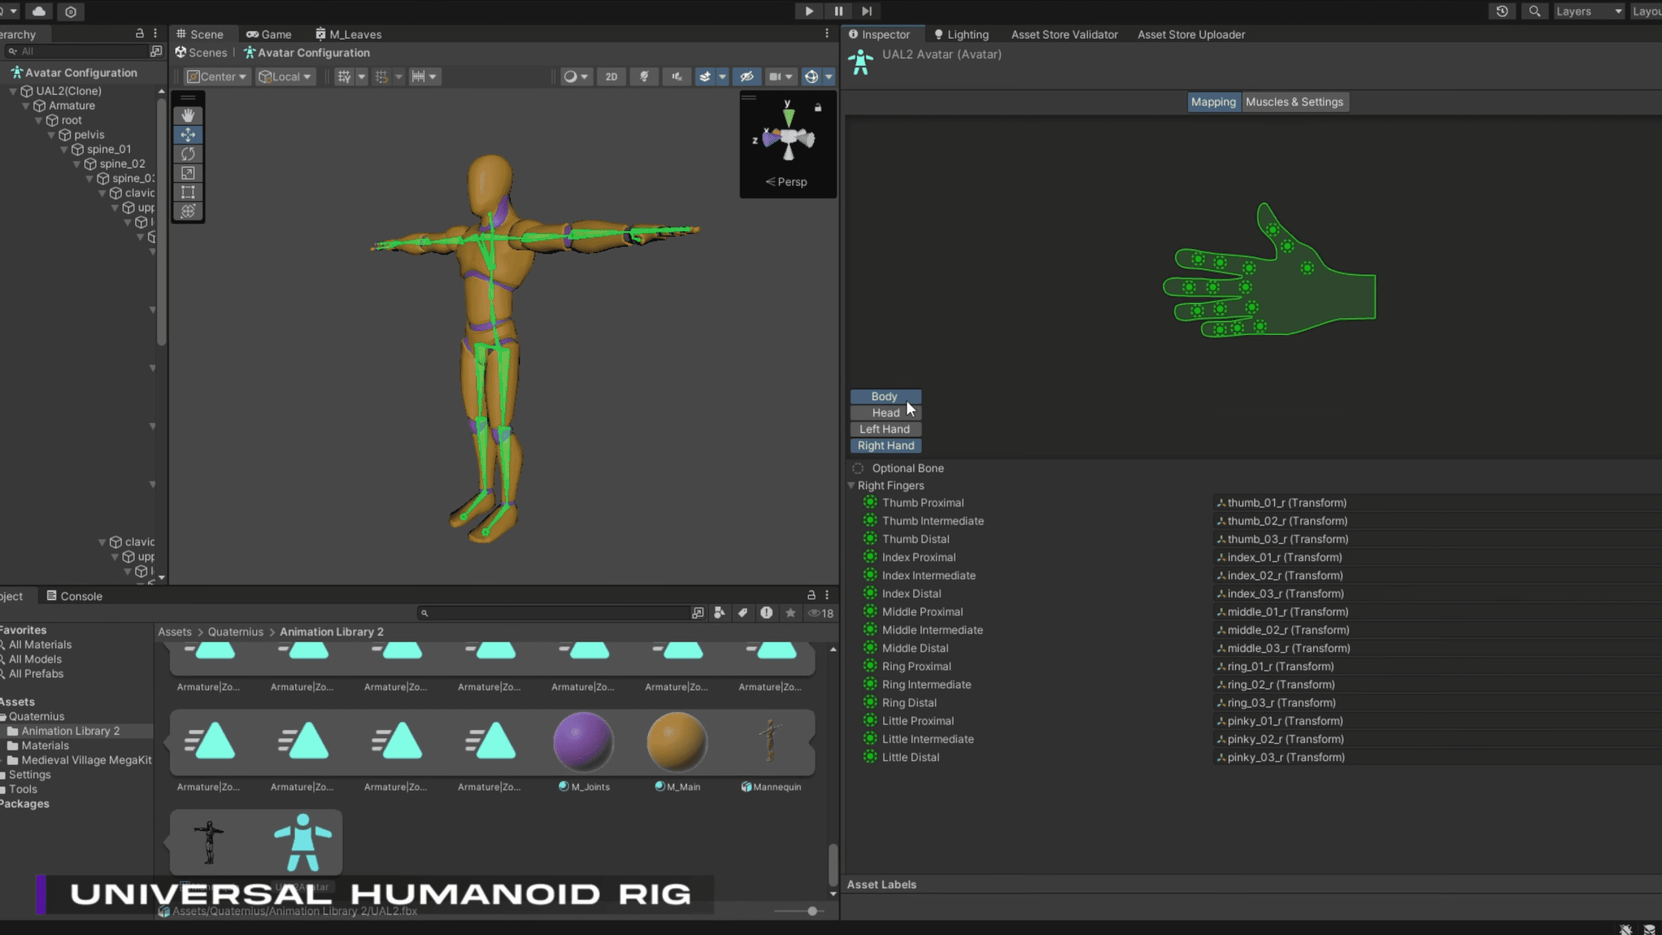Toggle 2D scene view mode

611,77
